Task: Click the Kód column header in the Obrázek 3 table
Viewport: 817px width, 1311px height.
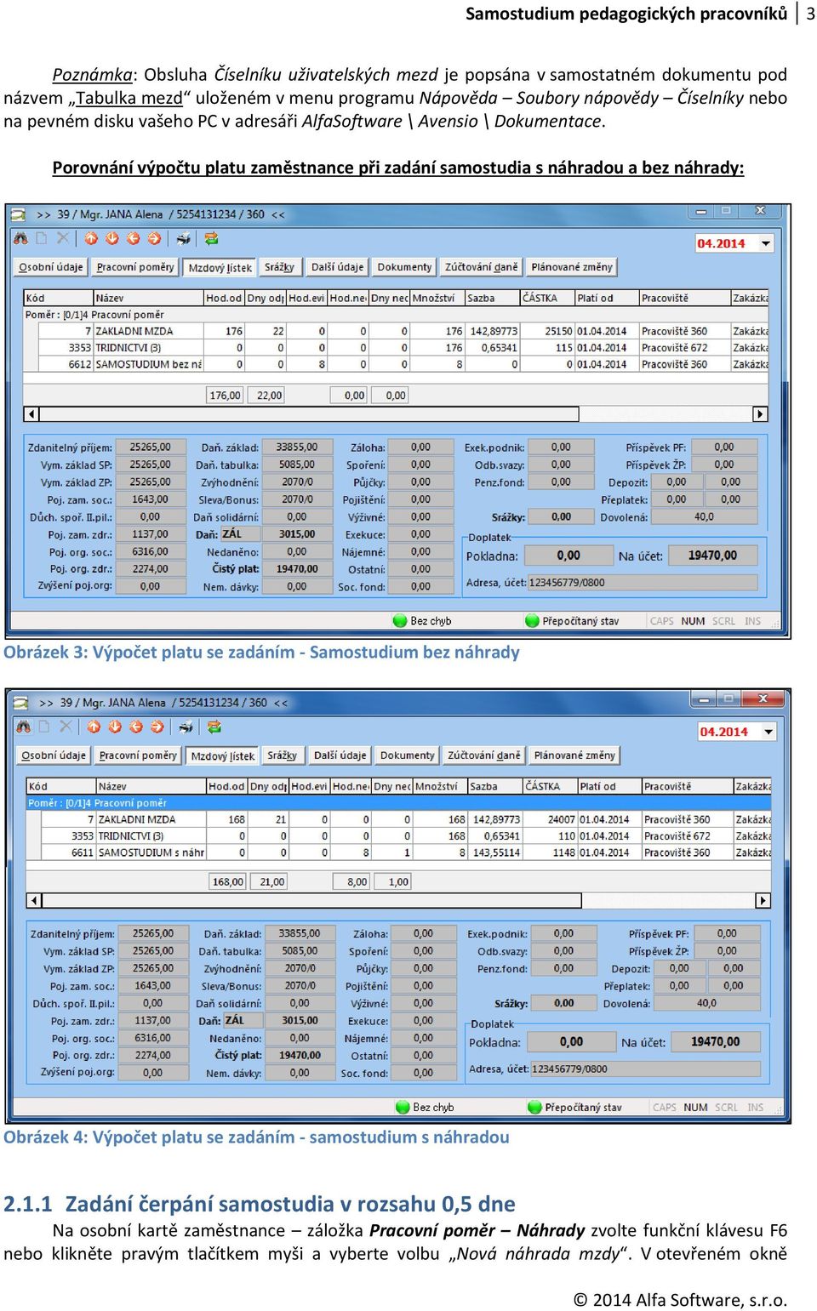Action: [58, 298]
